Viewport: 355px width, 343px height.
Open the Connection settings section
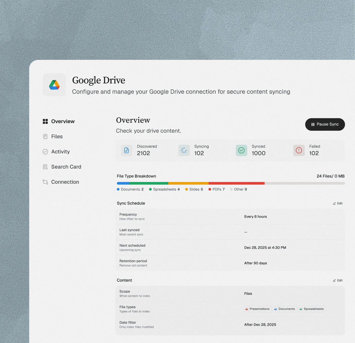coord(61,182)
